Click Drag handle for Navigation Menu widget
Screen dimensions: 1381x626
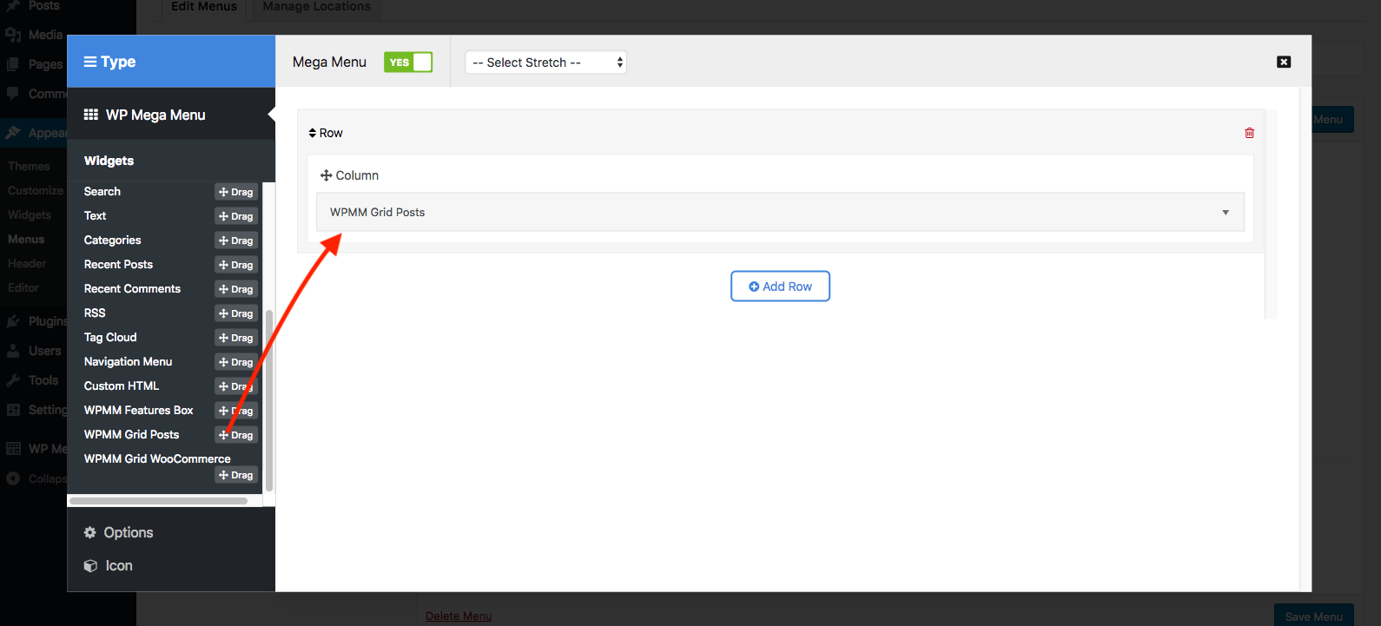tap(236, 362)
